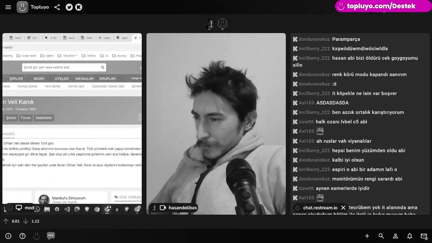Click the download speed value 1.12

pos(35,221)
